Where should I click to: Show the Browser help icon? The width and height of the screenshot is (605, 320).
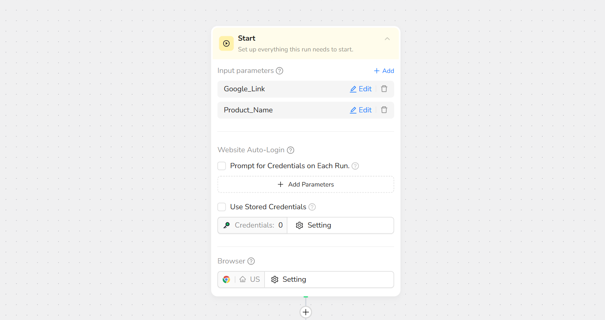(251, 261)
